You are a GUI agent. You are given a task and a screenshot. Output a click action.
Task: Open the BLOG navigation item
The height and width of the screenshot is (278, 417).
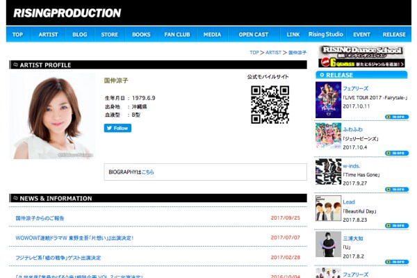pos(80,35)
